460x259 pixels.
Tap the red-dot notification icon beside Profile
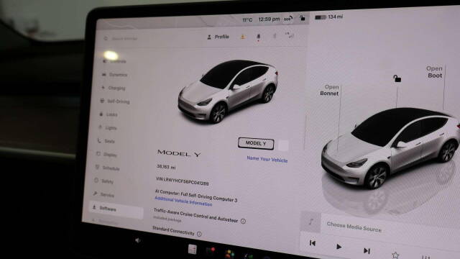click(259, 37)
